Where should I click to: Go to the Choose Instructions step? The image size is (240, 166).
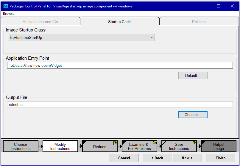click(21, 146)
